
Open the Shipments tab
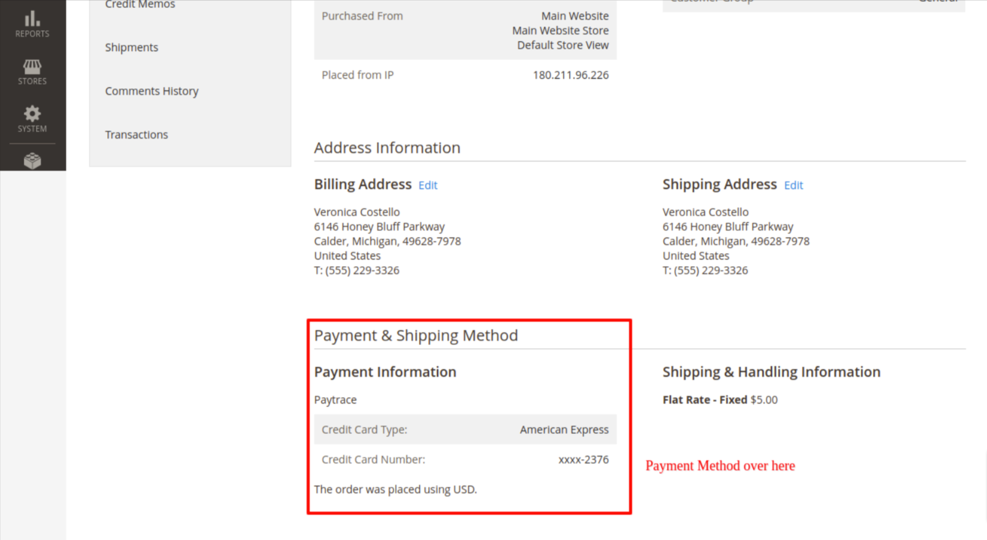131,47
